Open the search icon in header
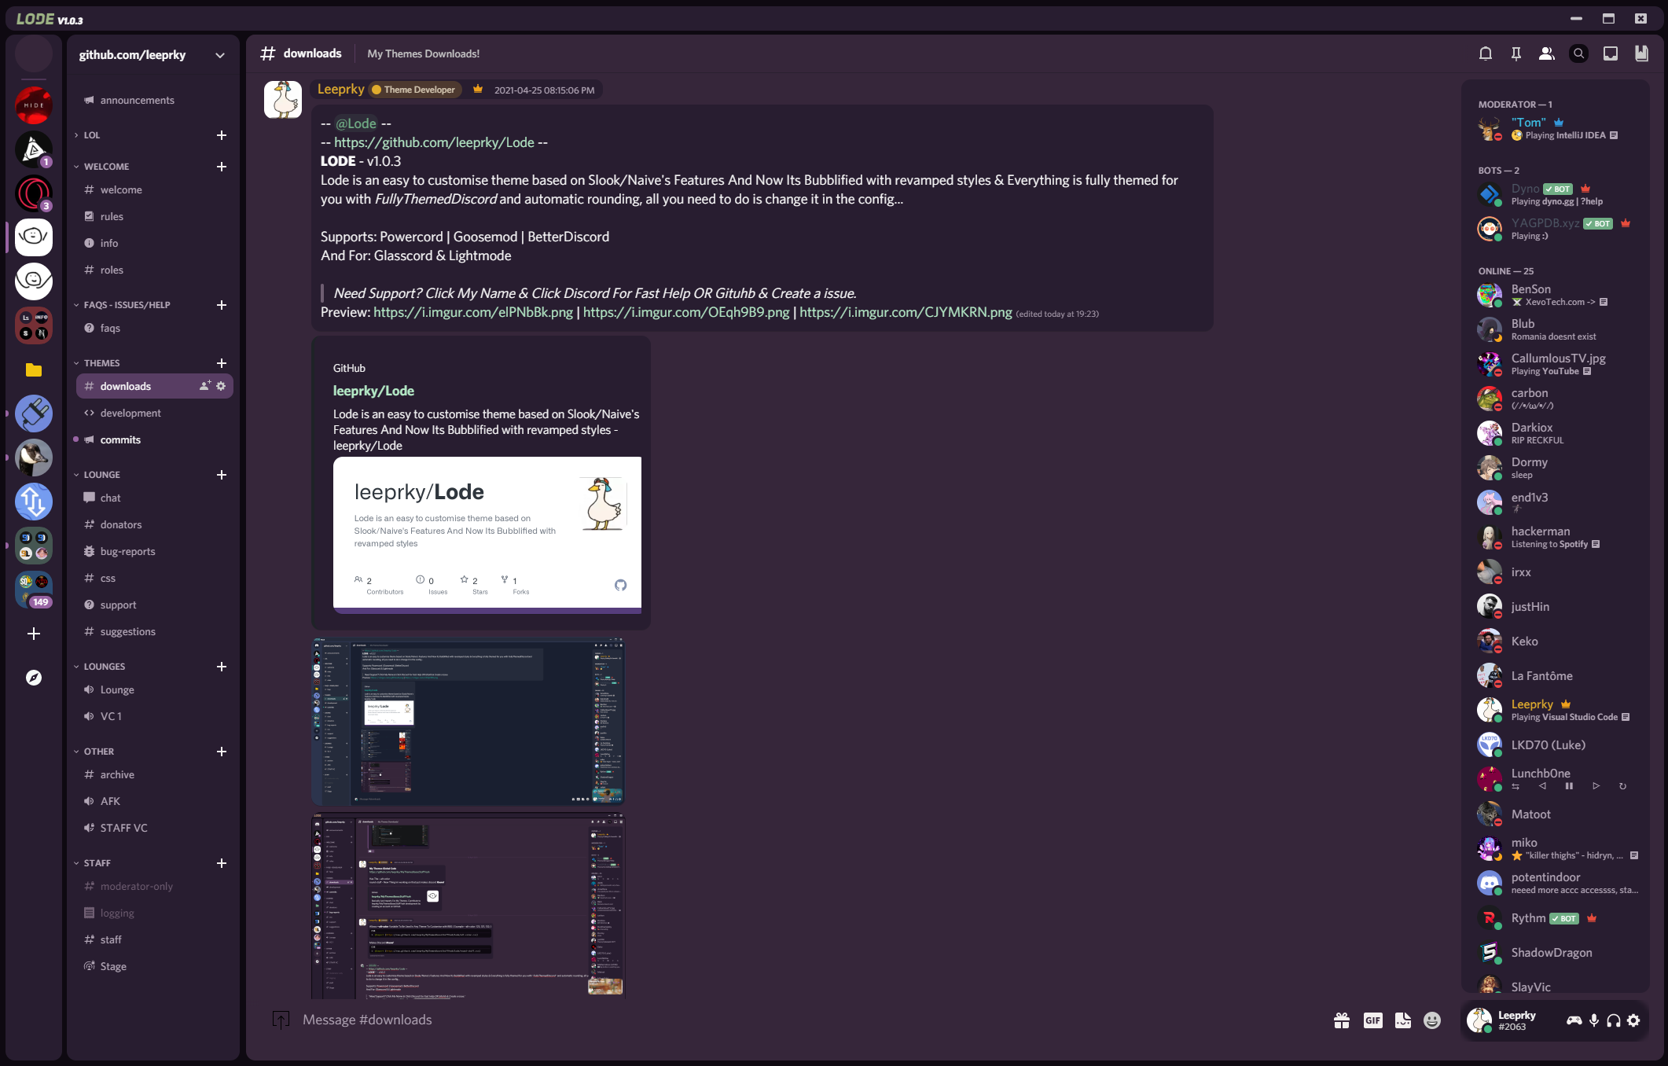Screen dimensions: 1668x1066 [1578, 53]
